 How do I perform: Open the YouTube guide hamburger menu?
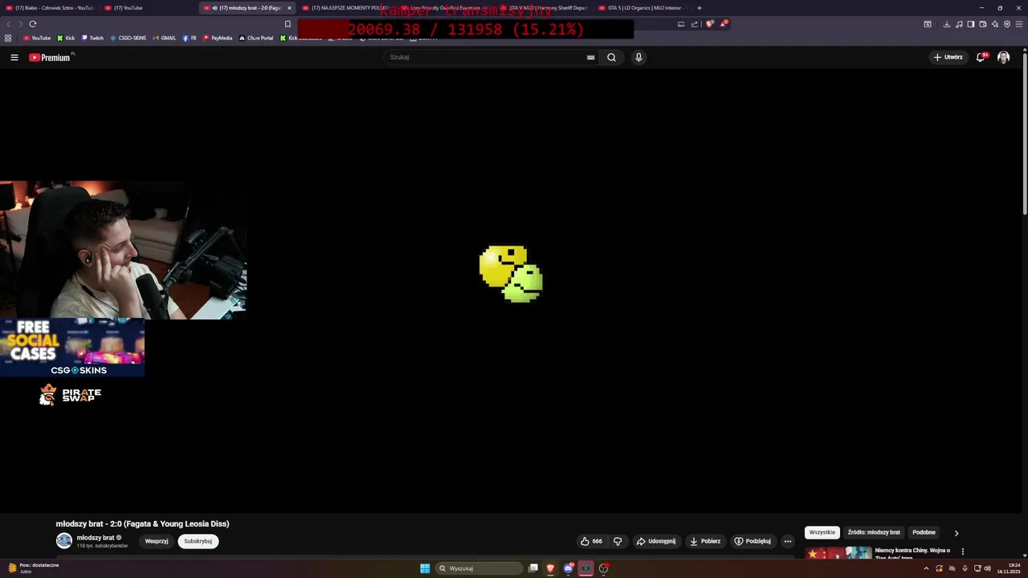click(14, 57)
